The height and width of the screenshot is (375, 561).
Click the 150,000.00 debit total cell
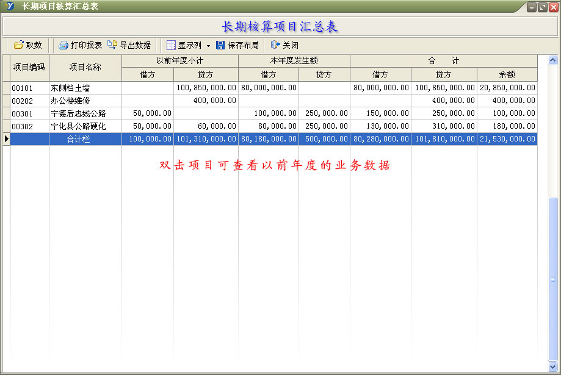[381, 113]
